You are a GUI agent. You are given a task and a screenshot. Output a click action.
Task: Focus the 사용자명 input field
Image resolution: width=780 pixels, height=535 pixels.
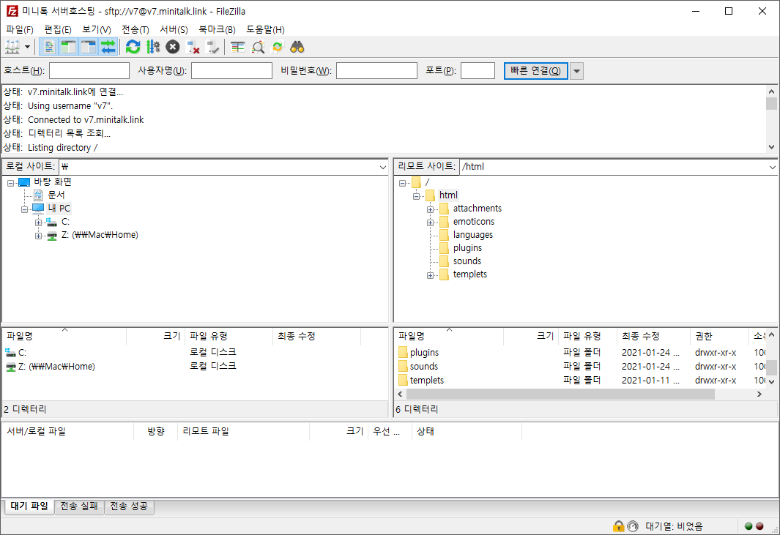pyautogui.click(x=232, y=70)
